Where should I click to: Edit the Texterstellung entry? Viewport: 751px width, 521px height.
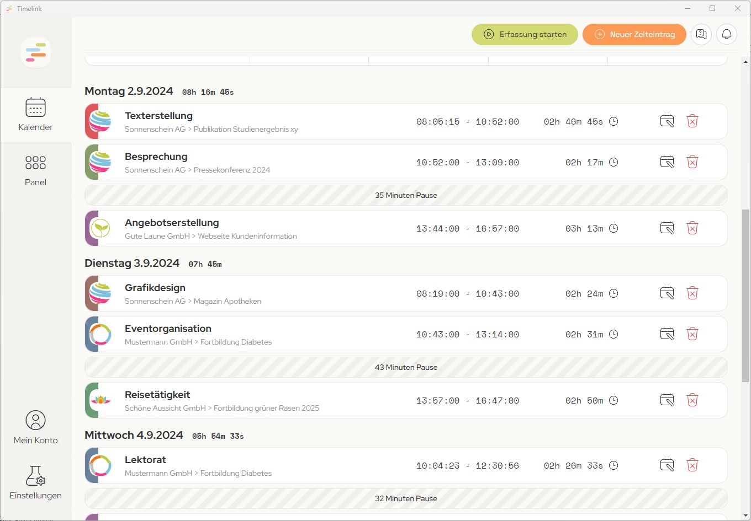click(667, 121)
